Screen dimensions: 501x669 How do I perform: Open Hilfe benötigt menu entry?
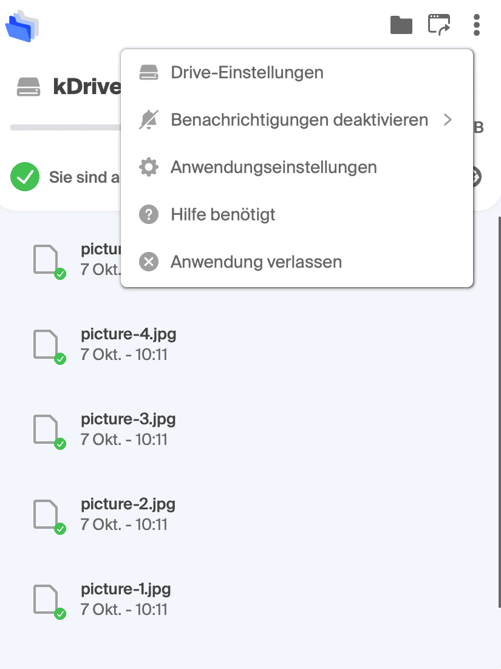point(297,215)
